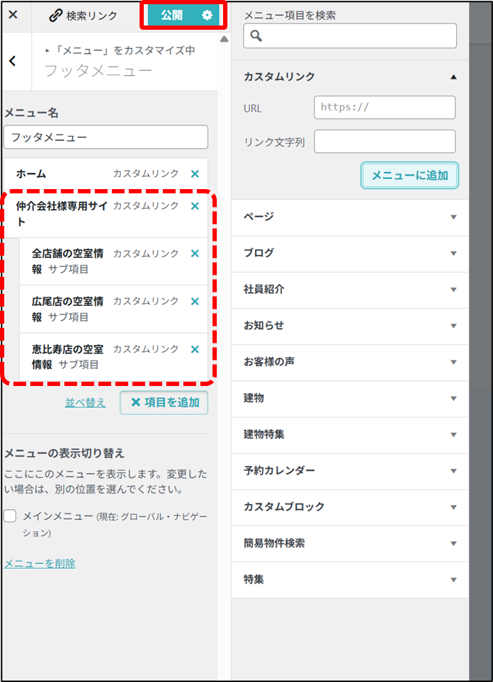This screenshot has height=682, width=493.
Task: Collapse the カスタムリンク section
Action: [453, 76]
